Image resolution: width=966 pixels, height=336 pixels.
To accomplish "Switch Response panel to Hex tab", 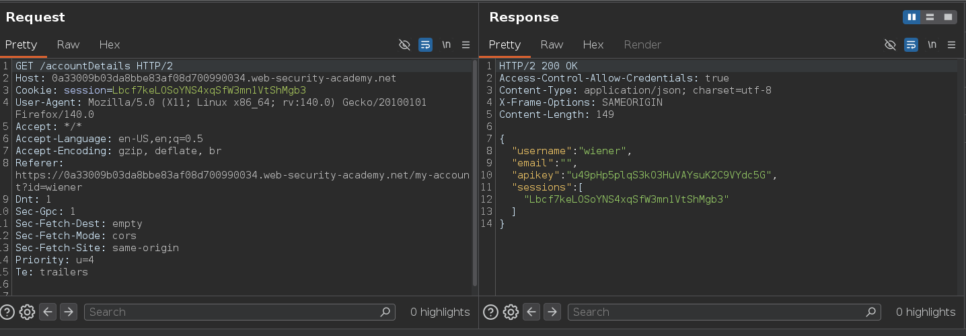I will click(593, 44).
